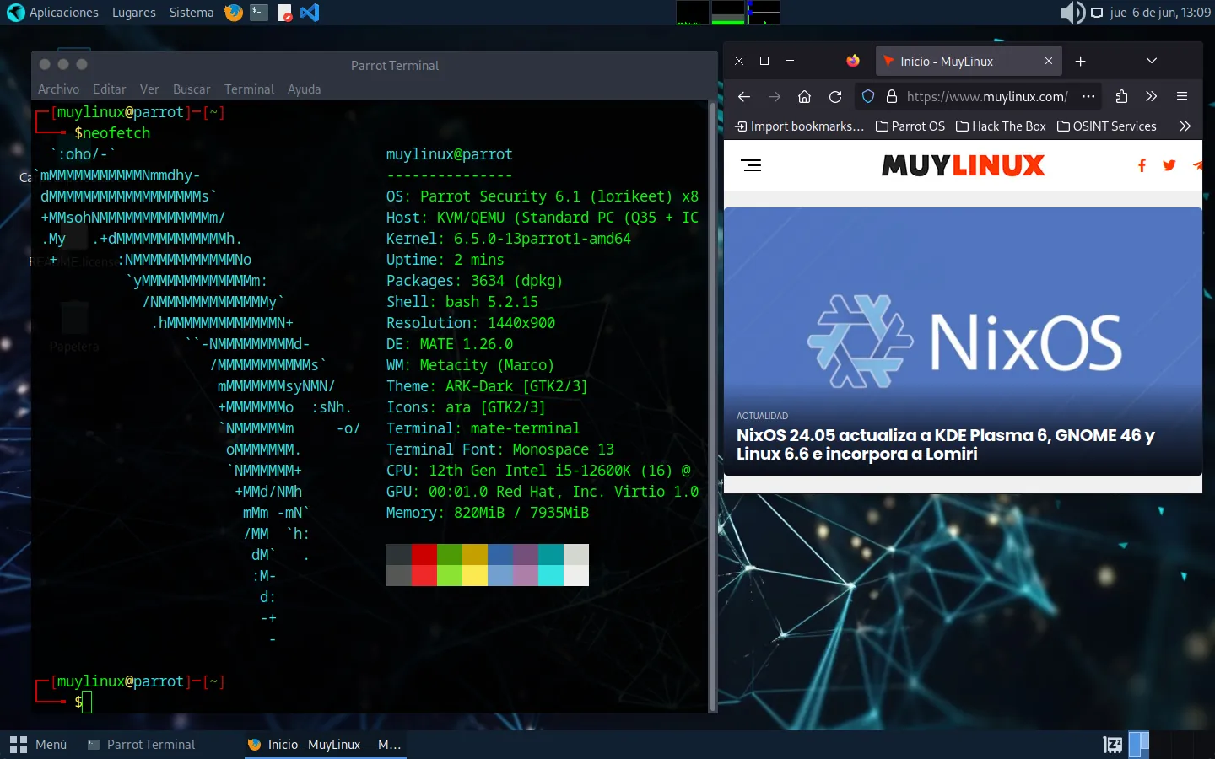This screenshot has height=759, width=1215.
Task: Toggle show desktop button in bottom panel
Action: (x=1112, y=744)
